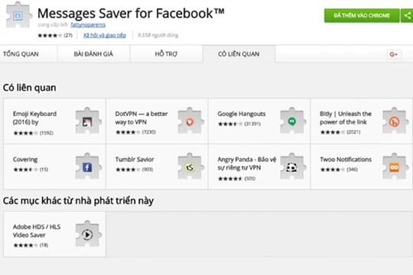413x275 pixels.
Task: Click the Angry Panda - Bảo vệ sự riêng tư VPN title
Action: click(x=247, y=163)
